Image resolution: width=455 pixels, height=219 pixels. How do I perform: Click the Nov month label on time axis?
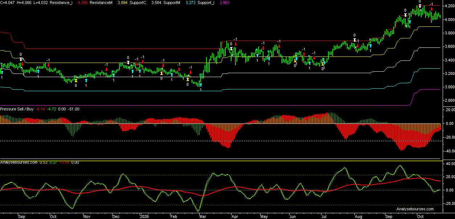(87, 216)
